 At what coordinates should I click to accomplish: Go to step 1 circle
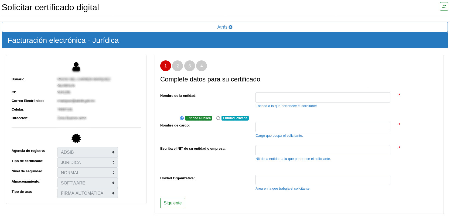(x=166, y=66)
